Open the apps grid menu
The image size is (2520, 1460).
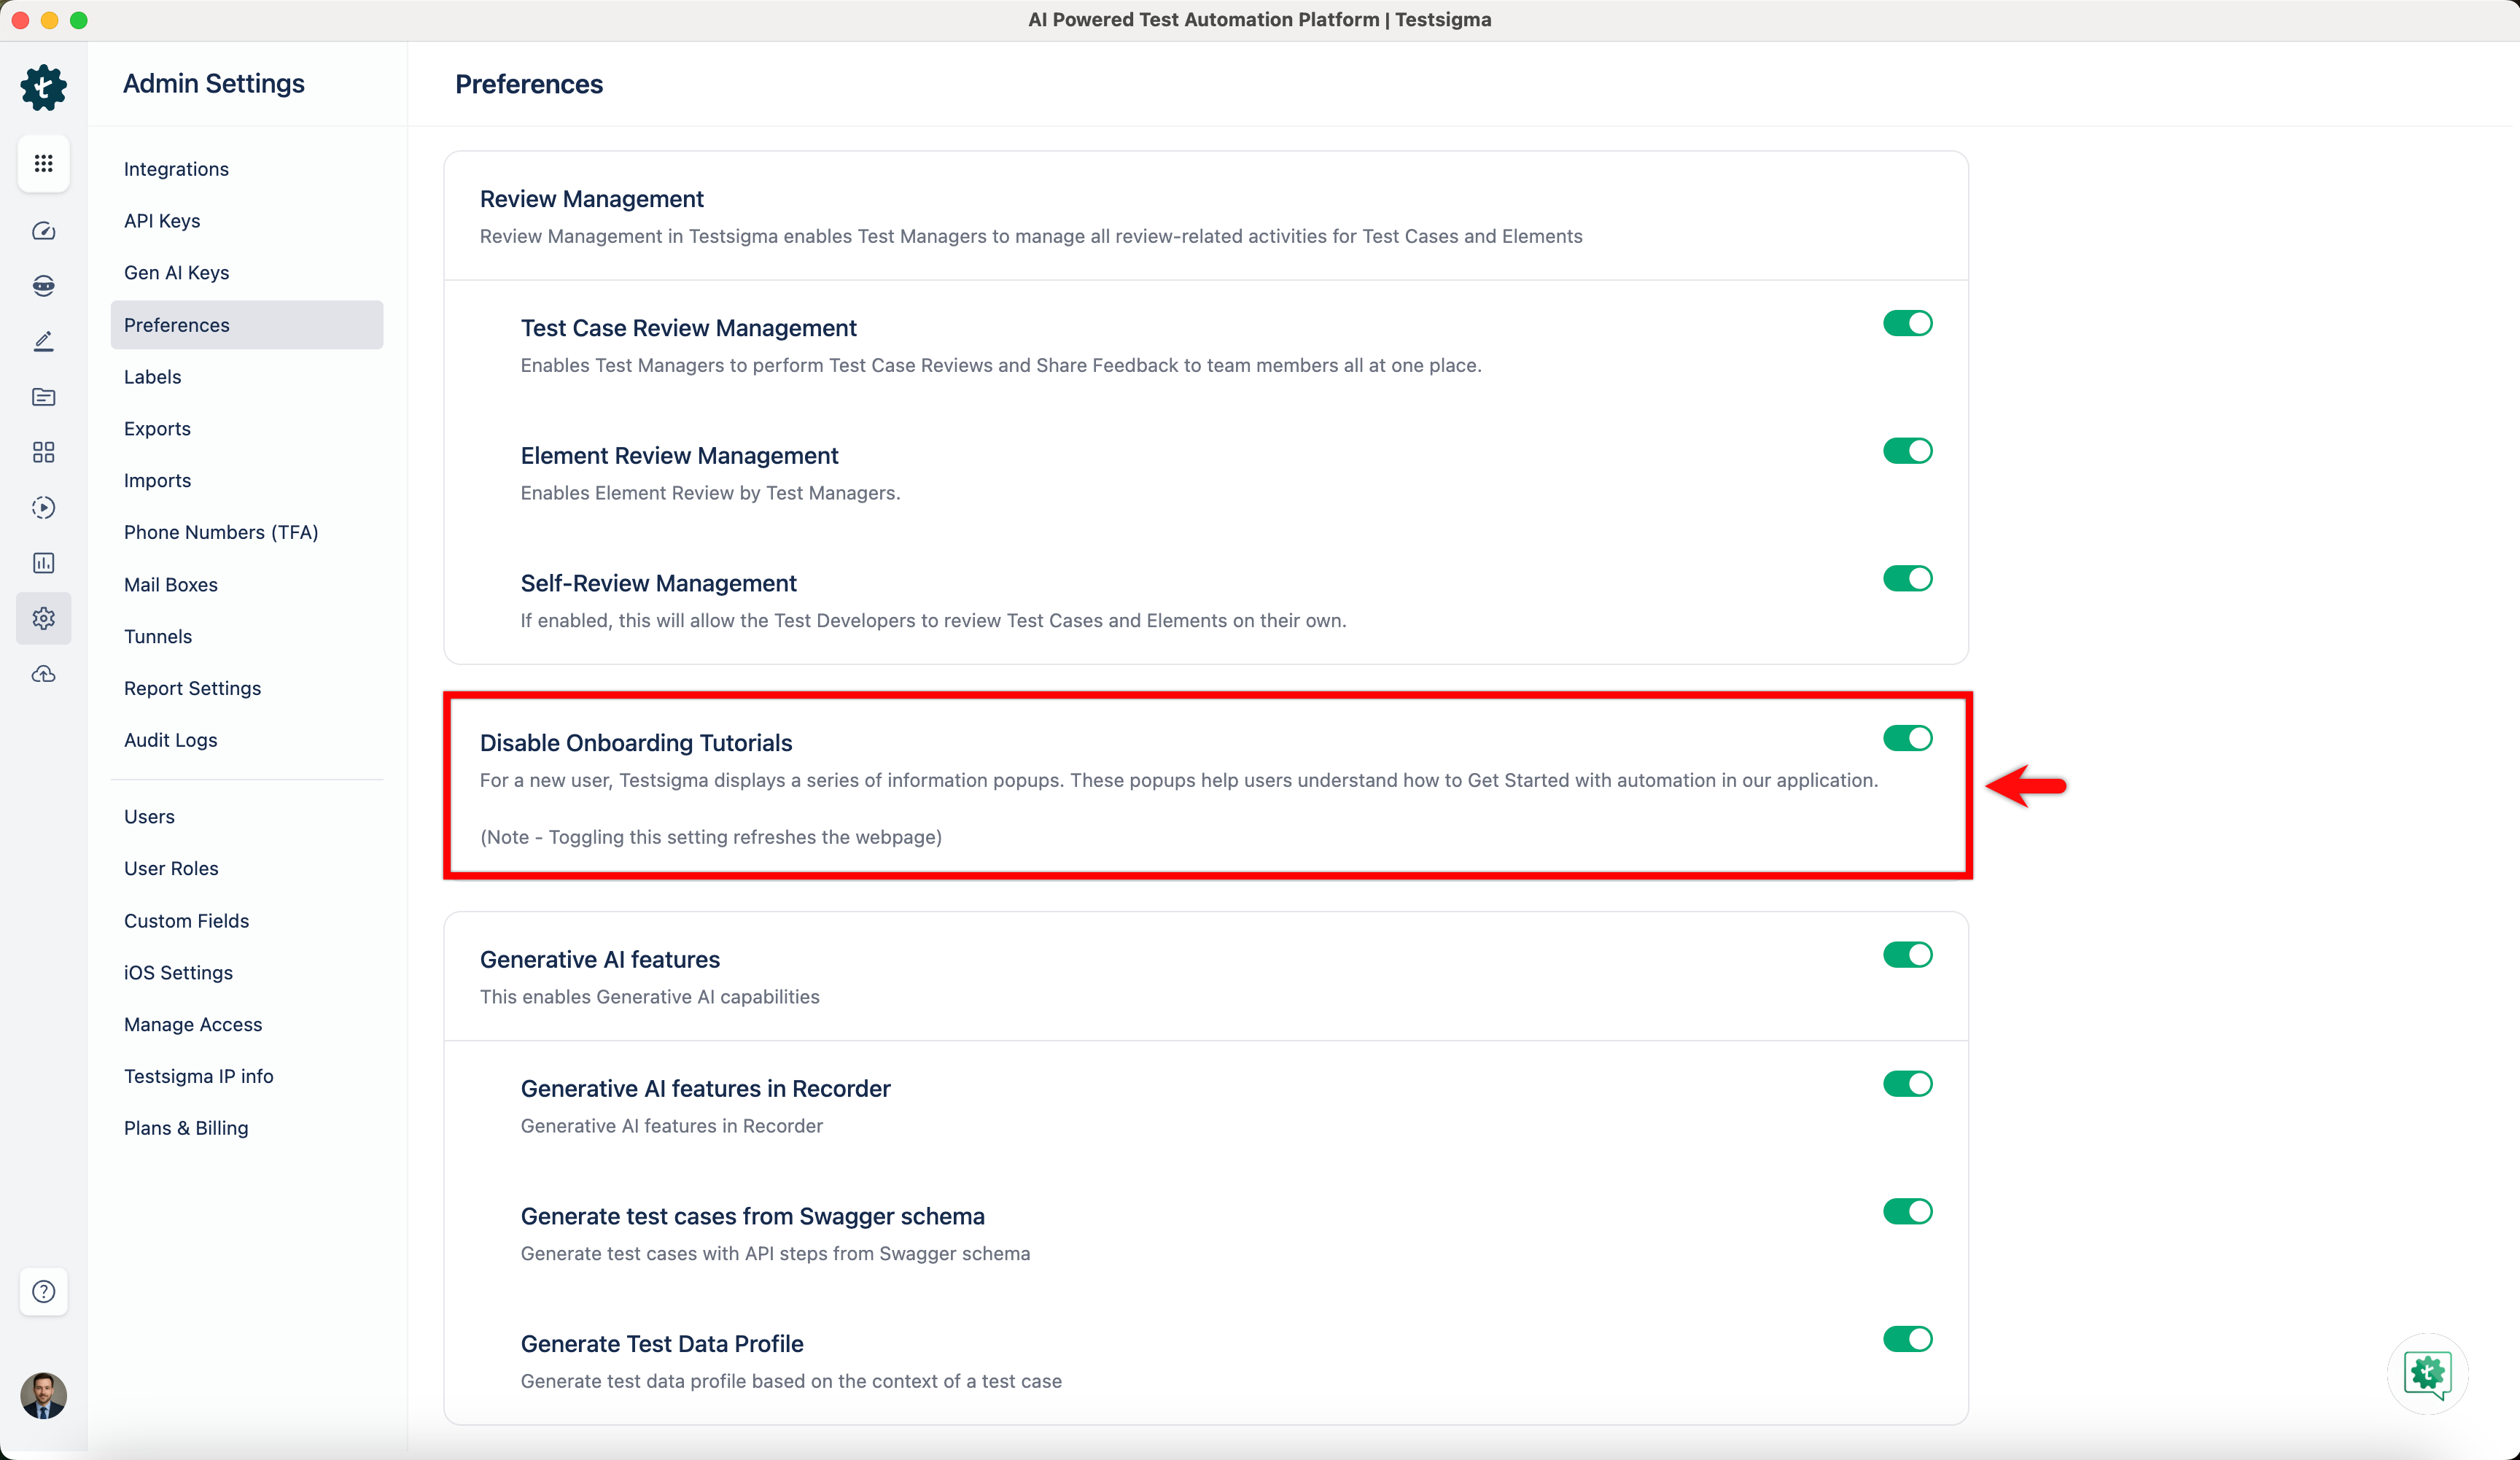pyautogui.click(x=43, y=163)
